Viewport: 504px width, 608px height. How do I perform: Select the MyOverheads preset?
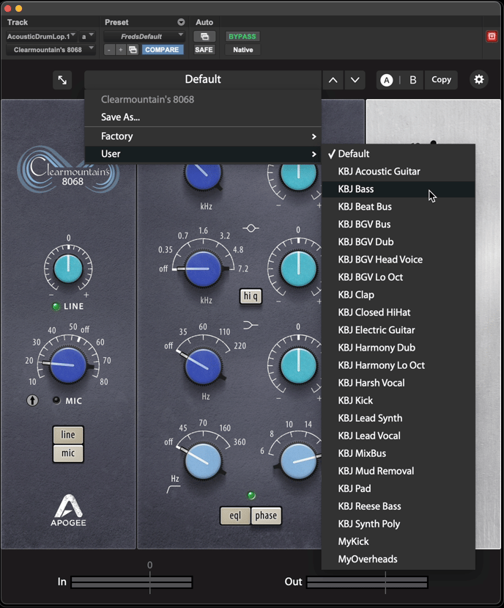click(x=399, y=559)
